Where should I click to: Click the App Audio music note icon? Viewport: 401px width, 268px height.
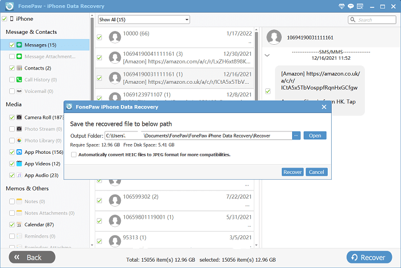[19, 175]
